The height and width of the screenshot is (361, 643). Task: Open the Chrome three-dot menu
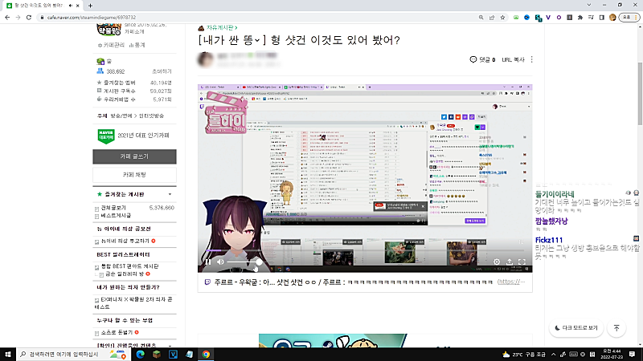pyautogui.click(x=637, y=18)
